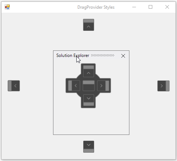
Task: Maximize the DragProvider Styles window
Action: click(x=150, y=7)
